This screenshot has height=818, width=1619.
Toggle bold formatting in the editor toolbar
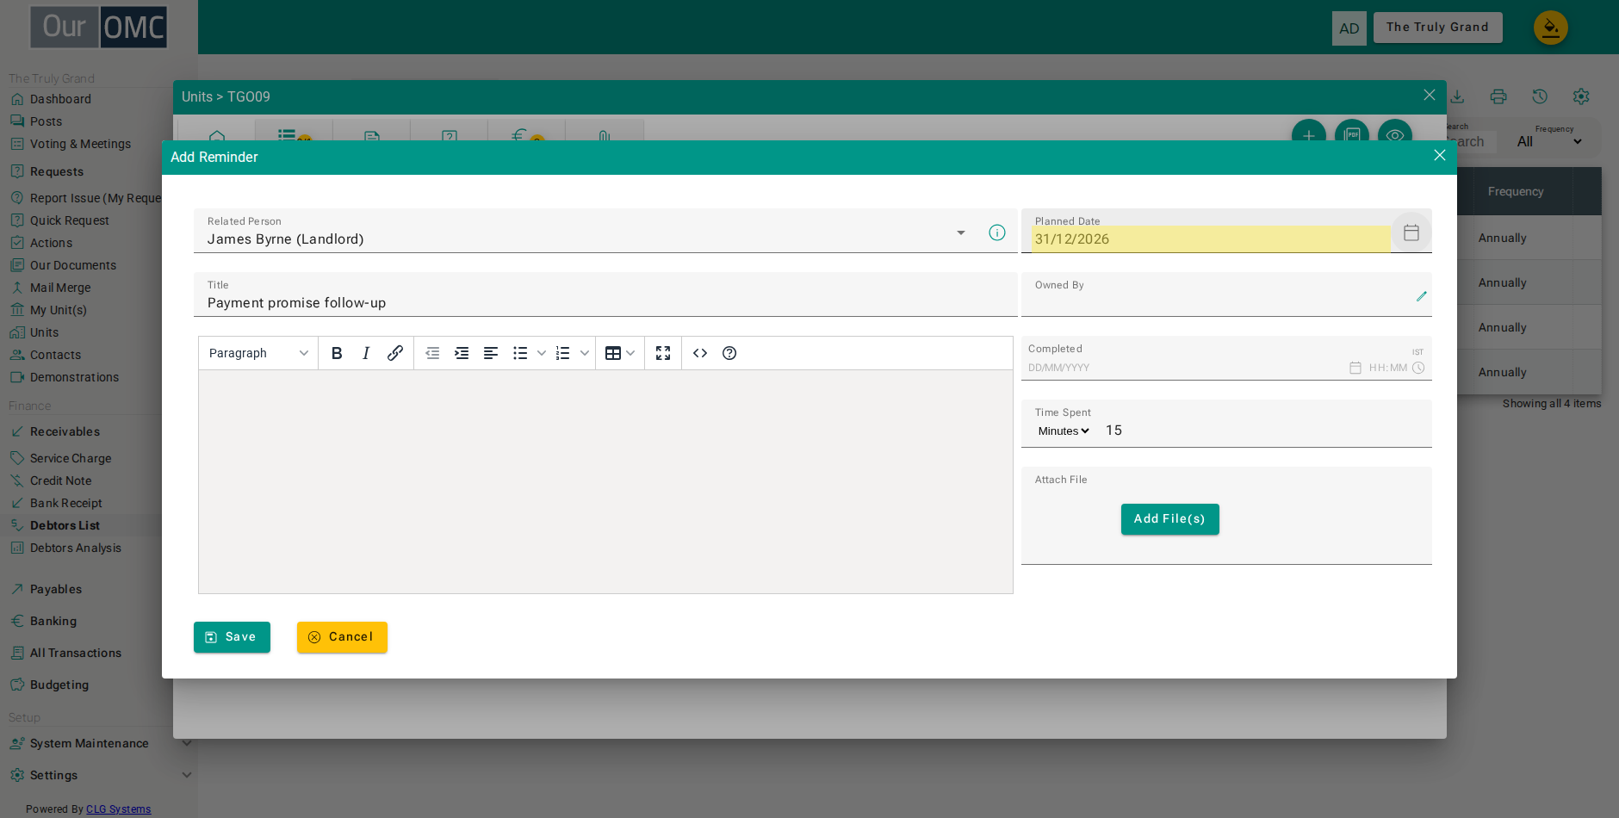pyautogui.click(x=337, y=353)
